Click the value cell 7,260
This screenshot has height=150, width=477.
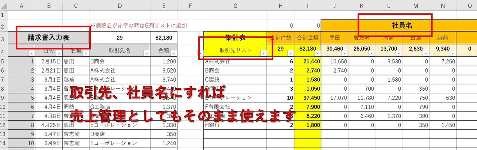(442, 61)
